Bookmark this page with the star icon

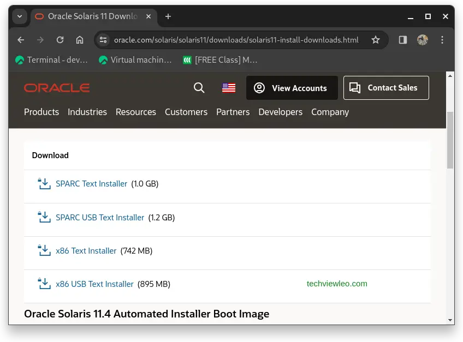[376, 39]
